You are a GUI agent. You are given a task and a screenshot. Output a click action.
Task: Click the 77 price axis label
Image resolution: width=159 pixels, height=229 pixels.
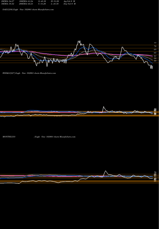click(x=155, y=43)
